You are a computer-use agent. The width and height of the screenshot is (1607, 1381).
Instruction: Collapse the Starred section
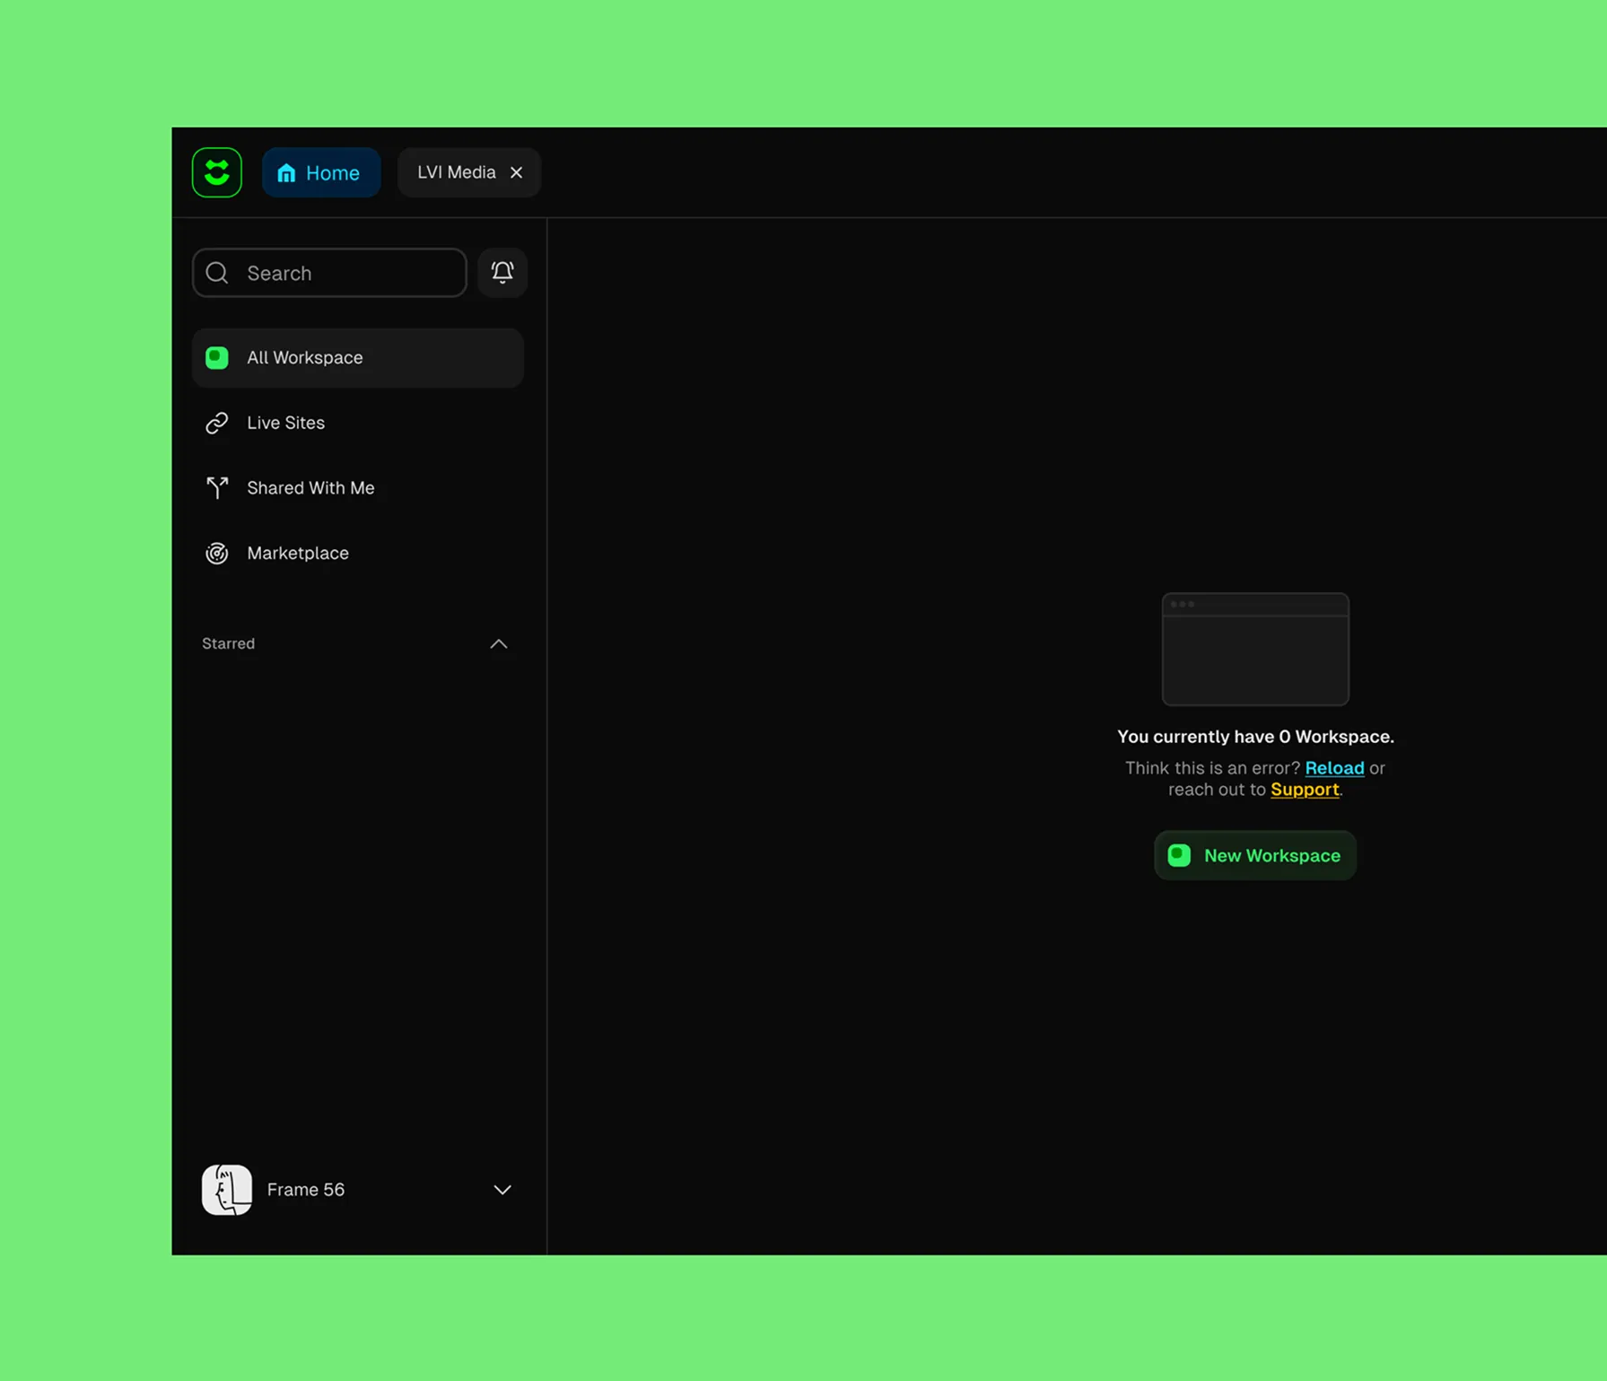click(499, 644)
